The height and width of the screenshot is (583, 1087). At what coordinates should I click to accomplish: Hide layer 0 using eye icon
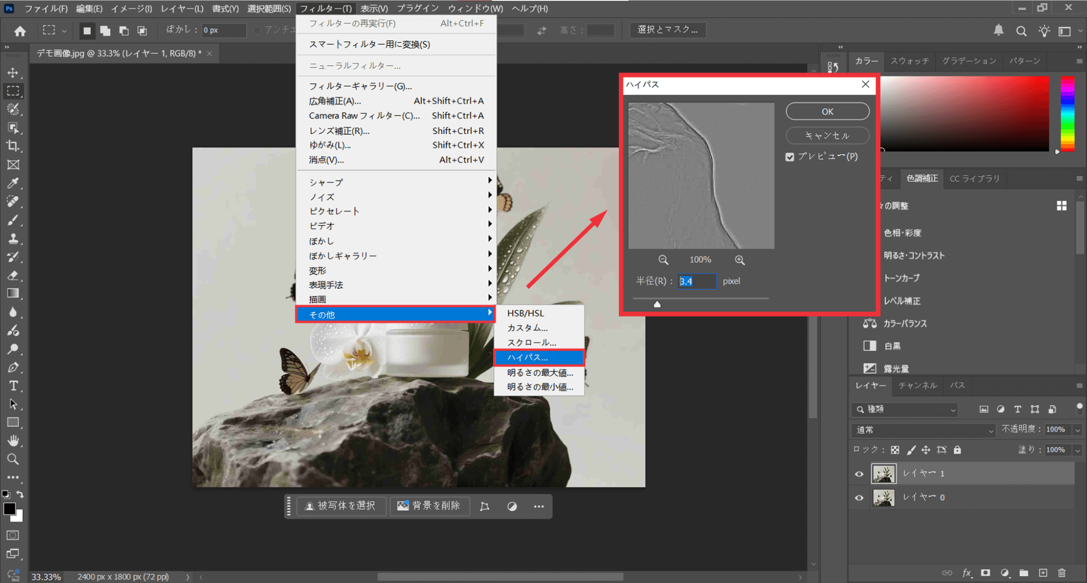tap(859, 498)
